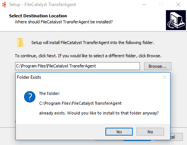This screenshot has width=187, height=145.
Task: Minimize the Setup window
Action: tap(144, 5)
